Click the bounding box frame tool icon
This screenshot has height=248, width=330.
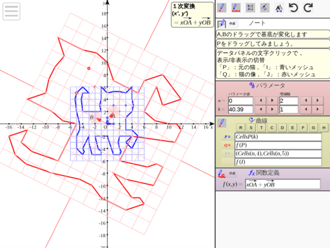point(250,8)
